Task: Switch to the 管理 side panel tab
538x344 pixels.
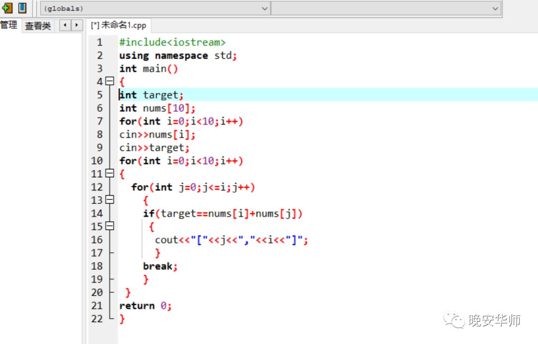Action: click(8, 25)
